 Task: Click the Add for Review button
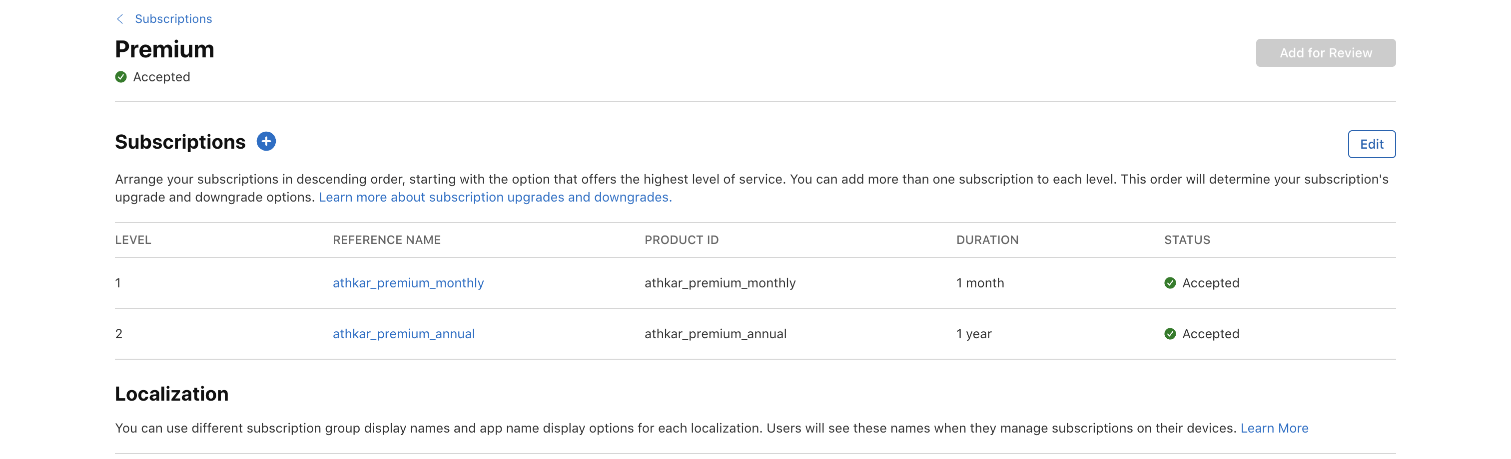click(x=1325, y=53)
